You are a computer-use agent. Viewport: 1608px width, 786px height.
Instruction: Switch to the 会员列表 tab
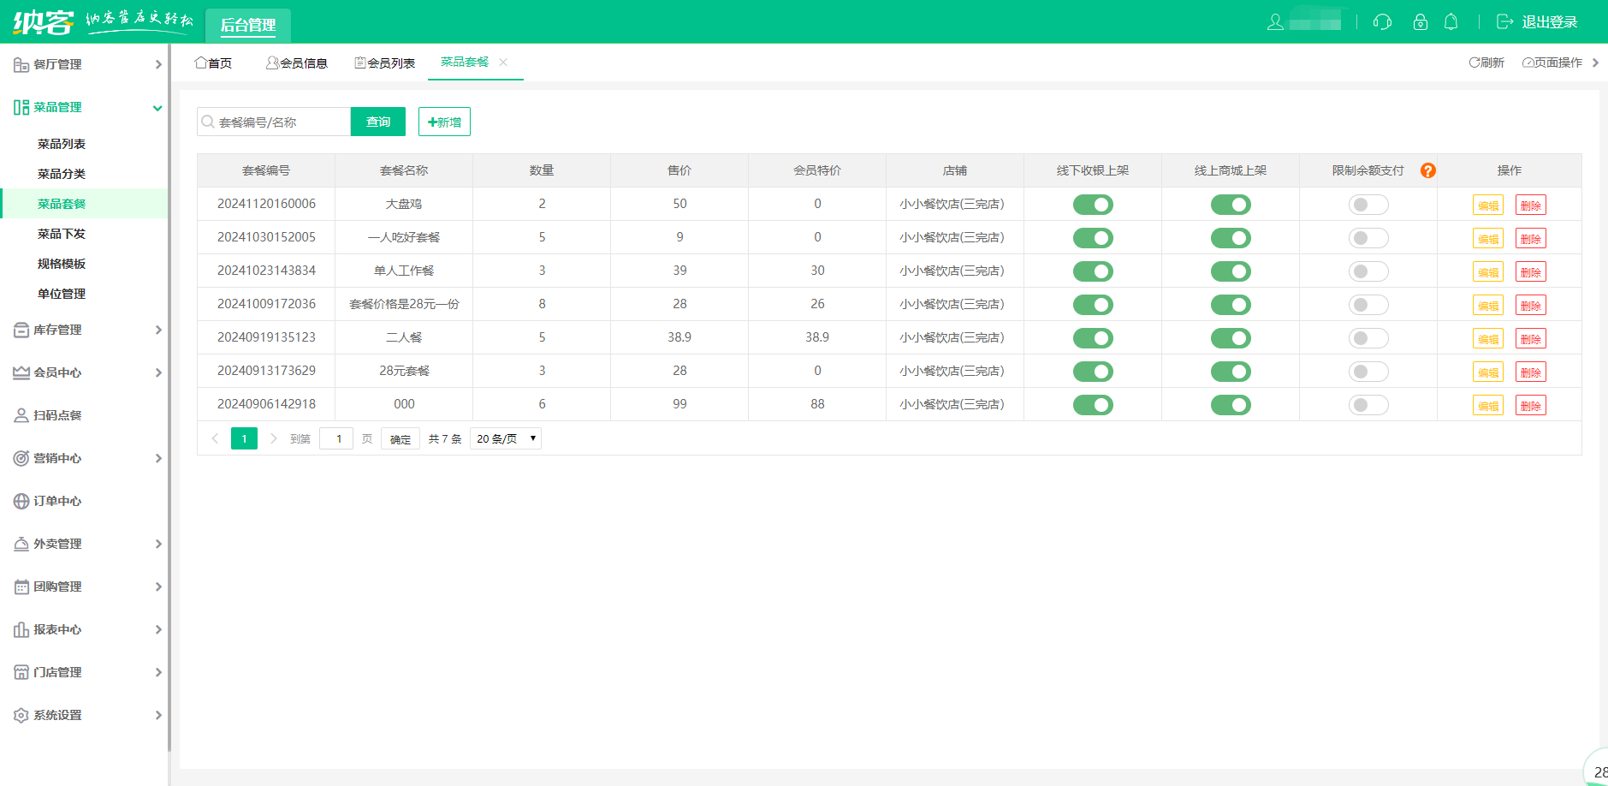[x=385, y=63]
